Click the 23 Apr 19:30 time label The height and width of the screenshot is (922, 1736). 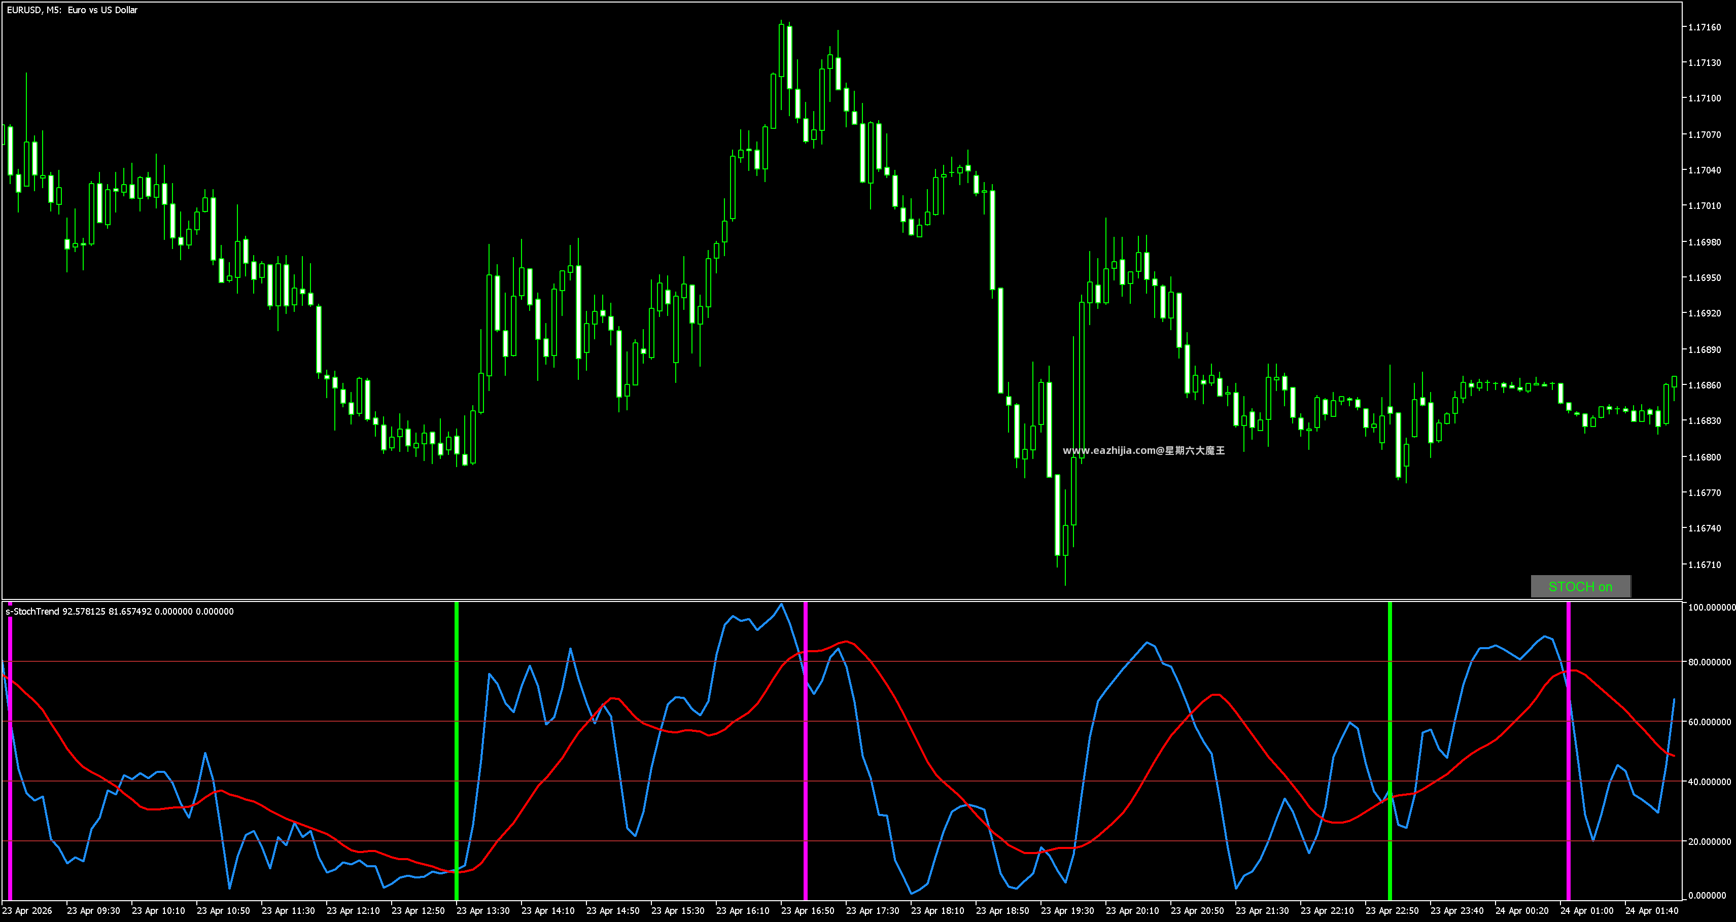click(x=1067, y=911)
